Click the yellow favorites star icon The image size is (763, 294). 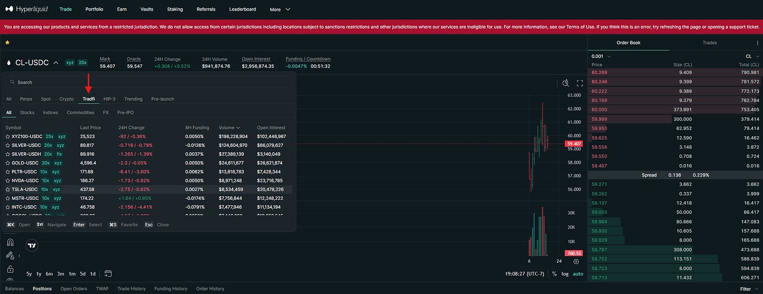coord(7,42)
